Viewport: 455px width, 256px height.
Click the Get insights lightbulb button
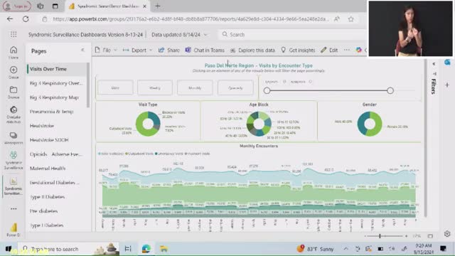tap(298, 50)
